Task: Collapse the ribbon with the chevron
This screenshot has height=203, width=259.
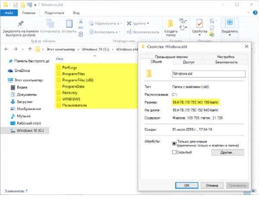Action: tap(248, 12)
